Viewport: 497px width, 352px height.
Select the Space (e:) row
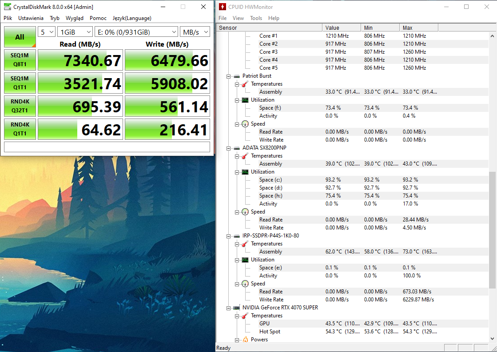353,268
